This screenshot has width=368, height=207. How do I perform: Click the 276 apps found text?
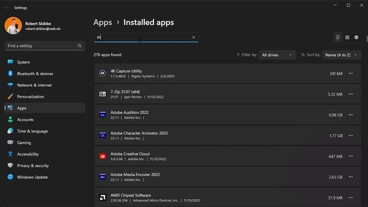[108, 55]
